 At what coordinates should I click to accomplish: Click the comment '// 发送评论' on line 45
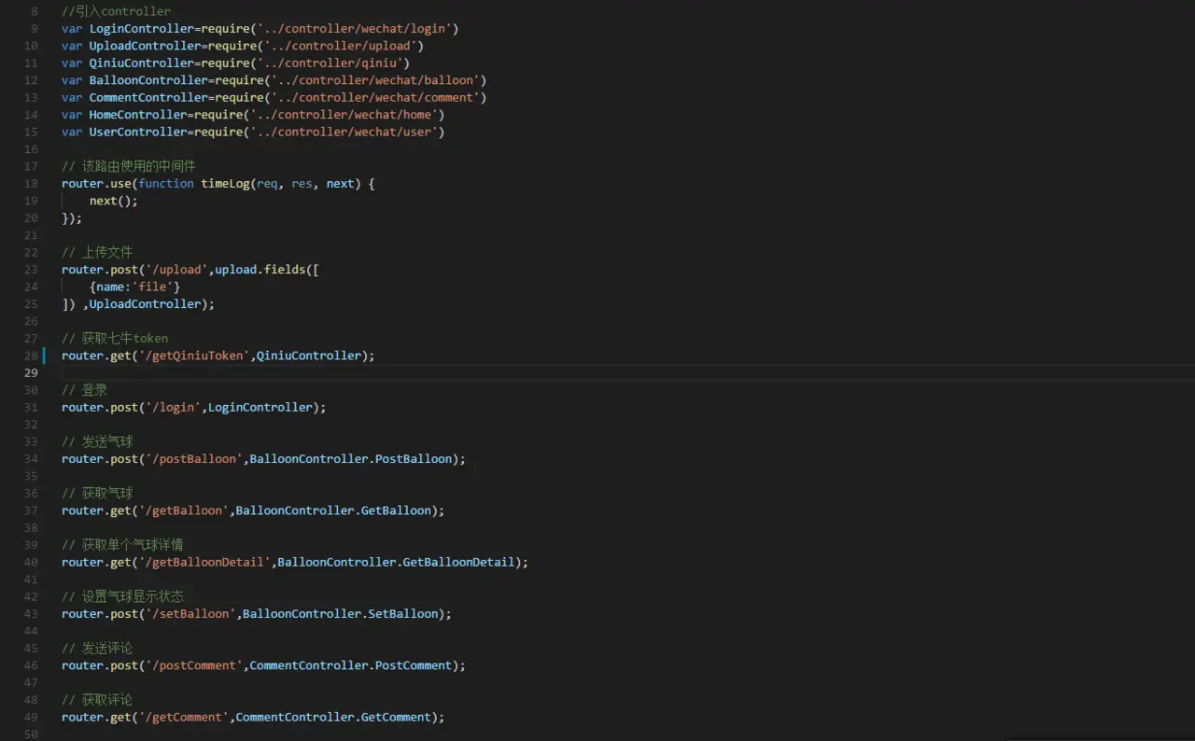click(x=97, y=649)
